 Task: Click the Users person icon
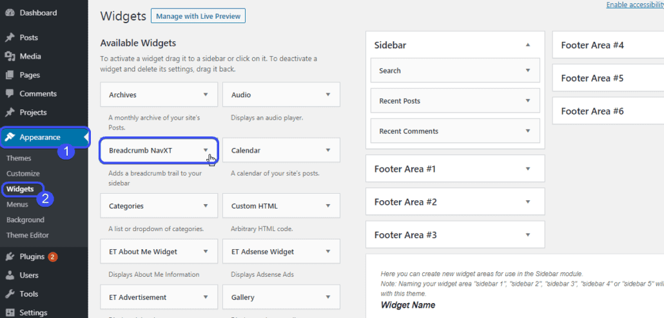[10, 276]
